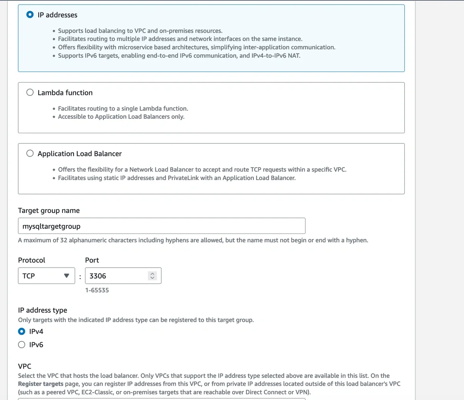Click the IPv6 label text
Screen dimensions: 464x400
[x=36, y=345]
